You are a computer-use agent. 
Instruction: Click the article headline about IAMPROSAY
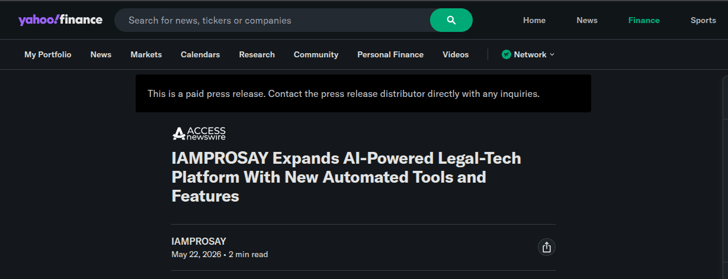(x=347, y=177)
